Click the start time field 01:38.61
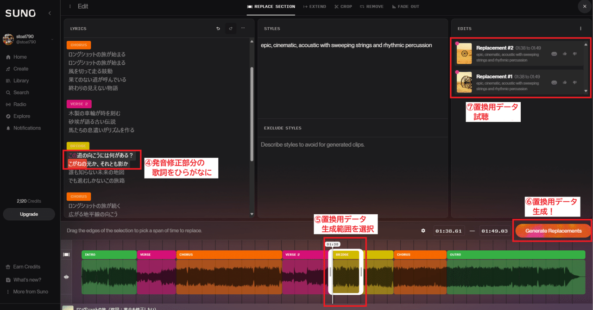Screen dimensions: 593x310 449,230
